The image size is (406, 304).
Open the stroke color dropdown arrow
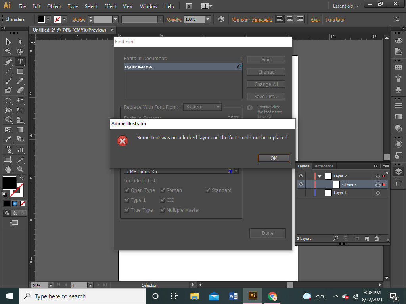pos(64,19)
